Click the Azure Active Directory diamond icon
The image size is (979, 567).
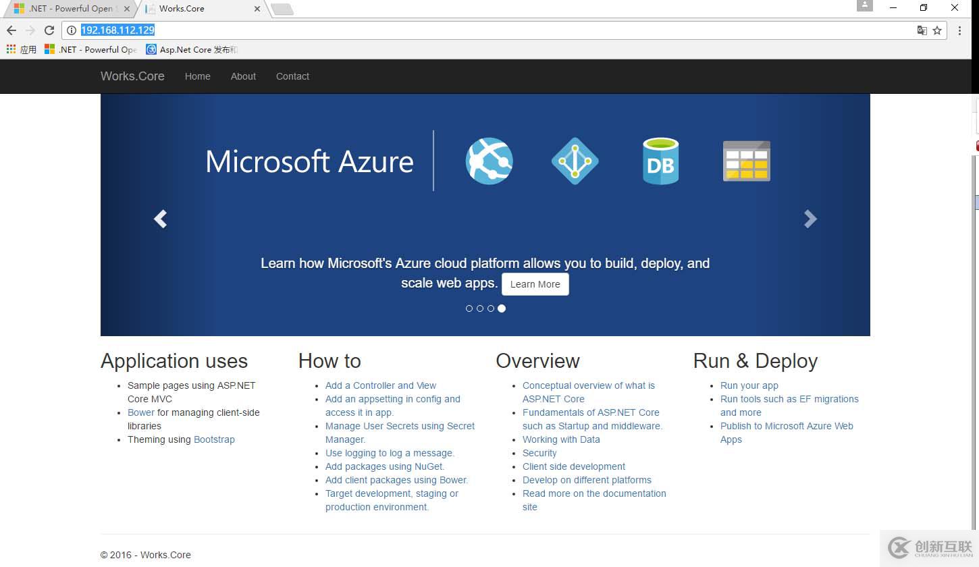click(575, 161)
